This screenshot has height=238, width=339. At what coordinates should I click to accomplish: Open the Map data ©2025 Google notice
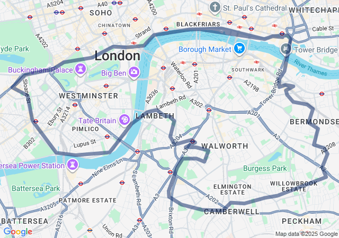[x=306, y=234]
